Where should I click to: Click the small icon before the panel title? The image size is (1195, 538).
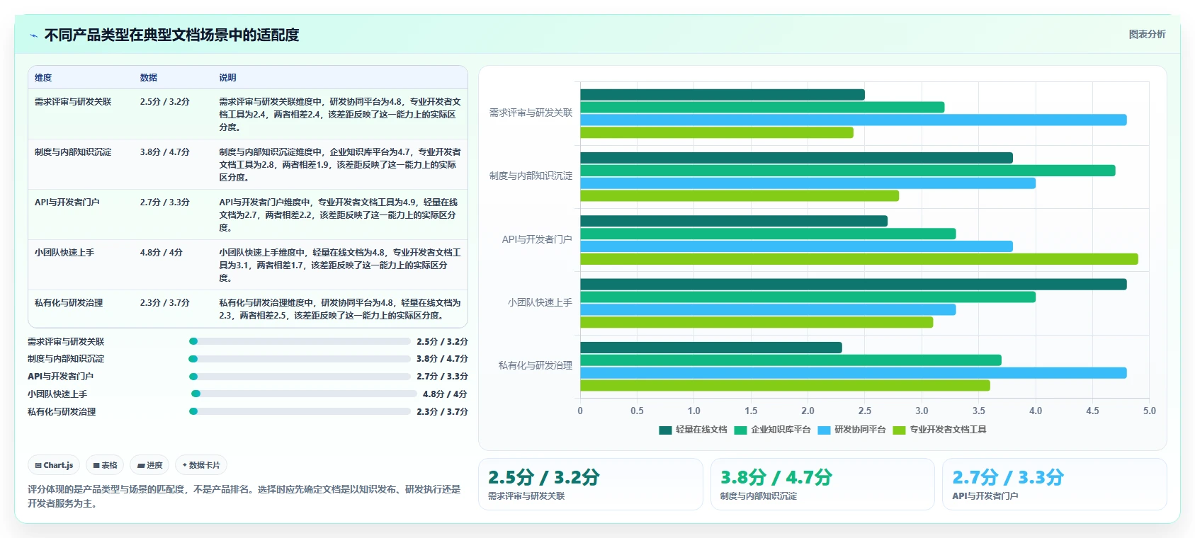33,35
